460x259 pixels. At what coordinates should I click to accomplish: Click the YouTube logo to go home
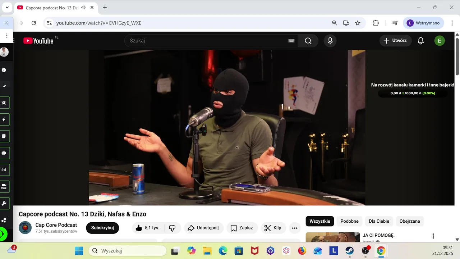click(x=38, y=41)
